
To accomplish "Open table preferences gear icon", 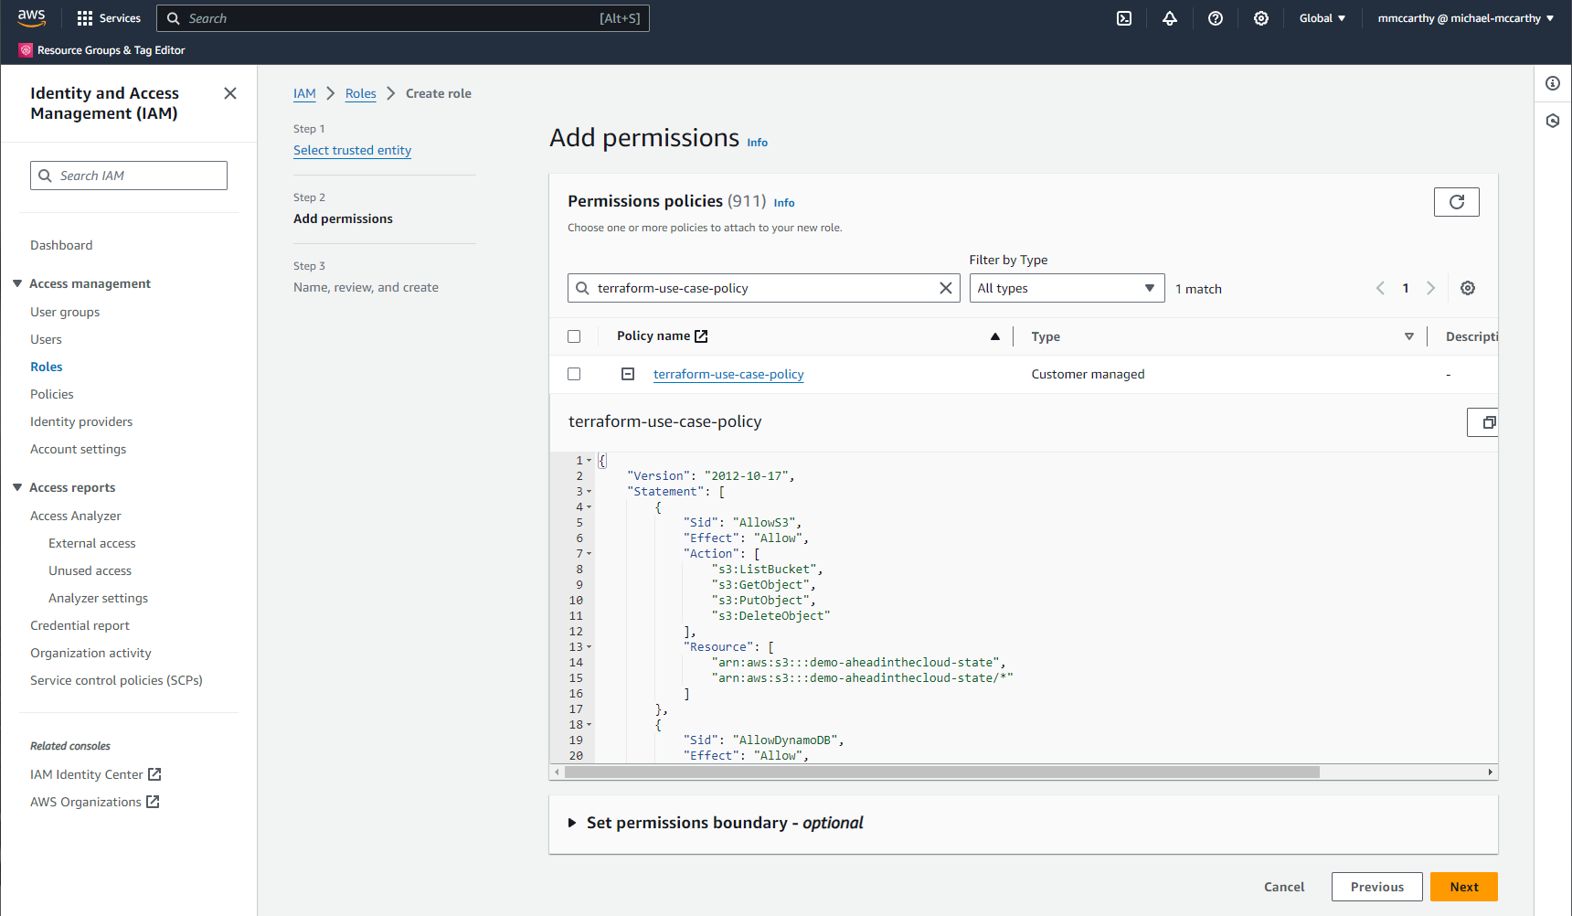I will coord(1468,288).
